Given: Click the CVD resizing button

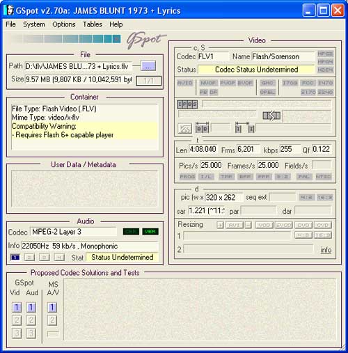Looking at the screenshot, I should coord(323,225).
